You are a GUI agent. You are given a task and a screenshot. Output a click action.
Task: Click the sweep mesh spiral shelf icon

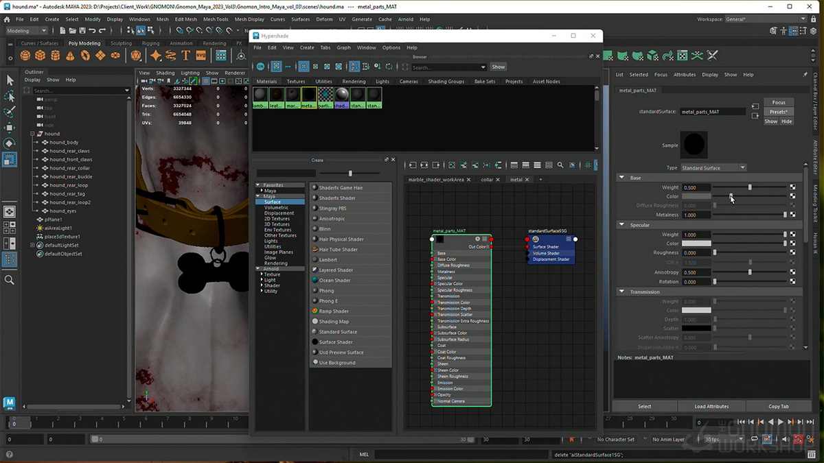point(172,56)
